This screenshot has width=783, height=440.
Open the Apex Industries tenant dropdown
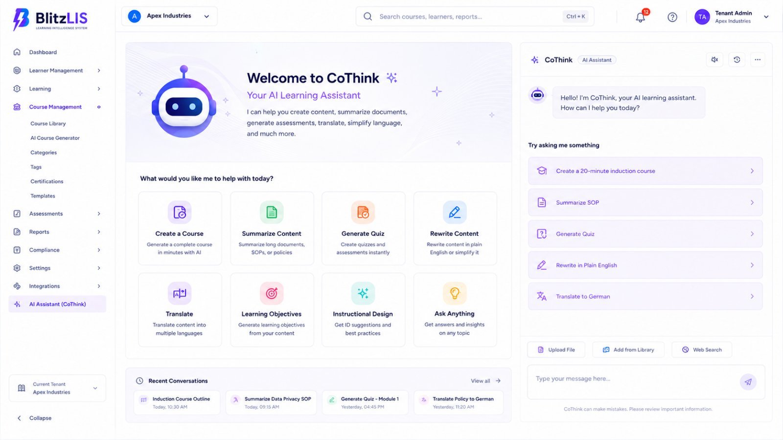169,16
